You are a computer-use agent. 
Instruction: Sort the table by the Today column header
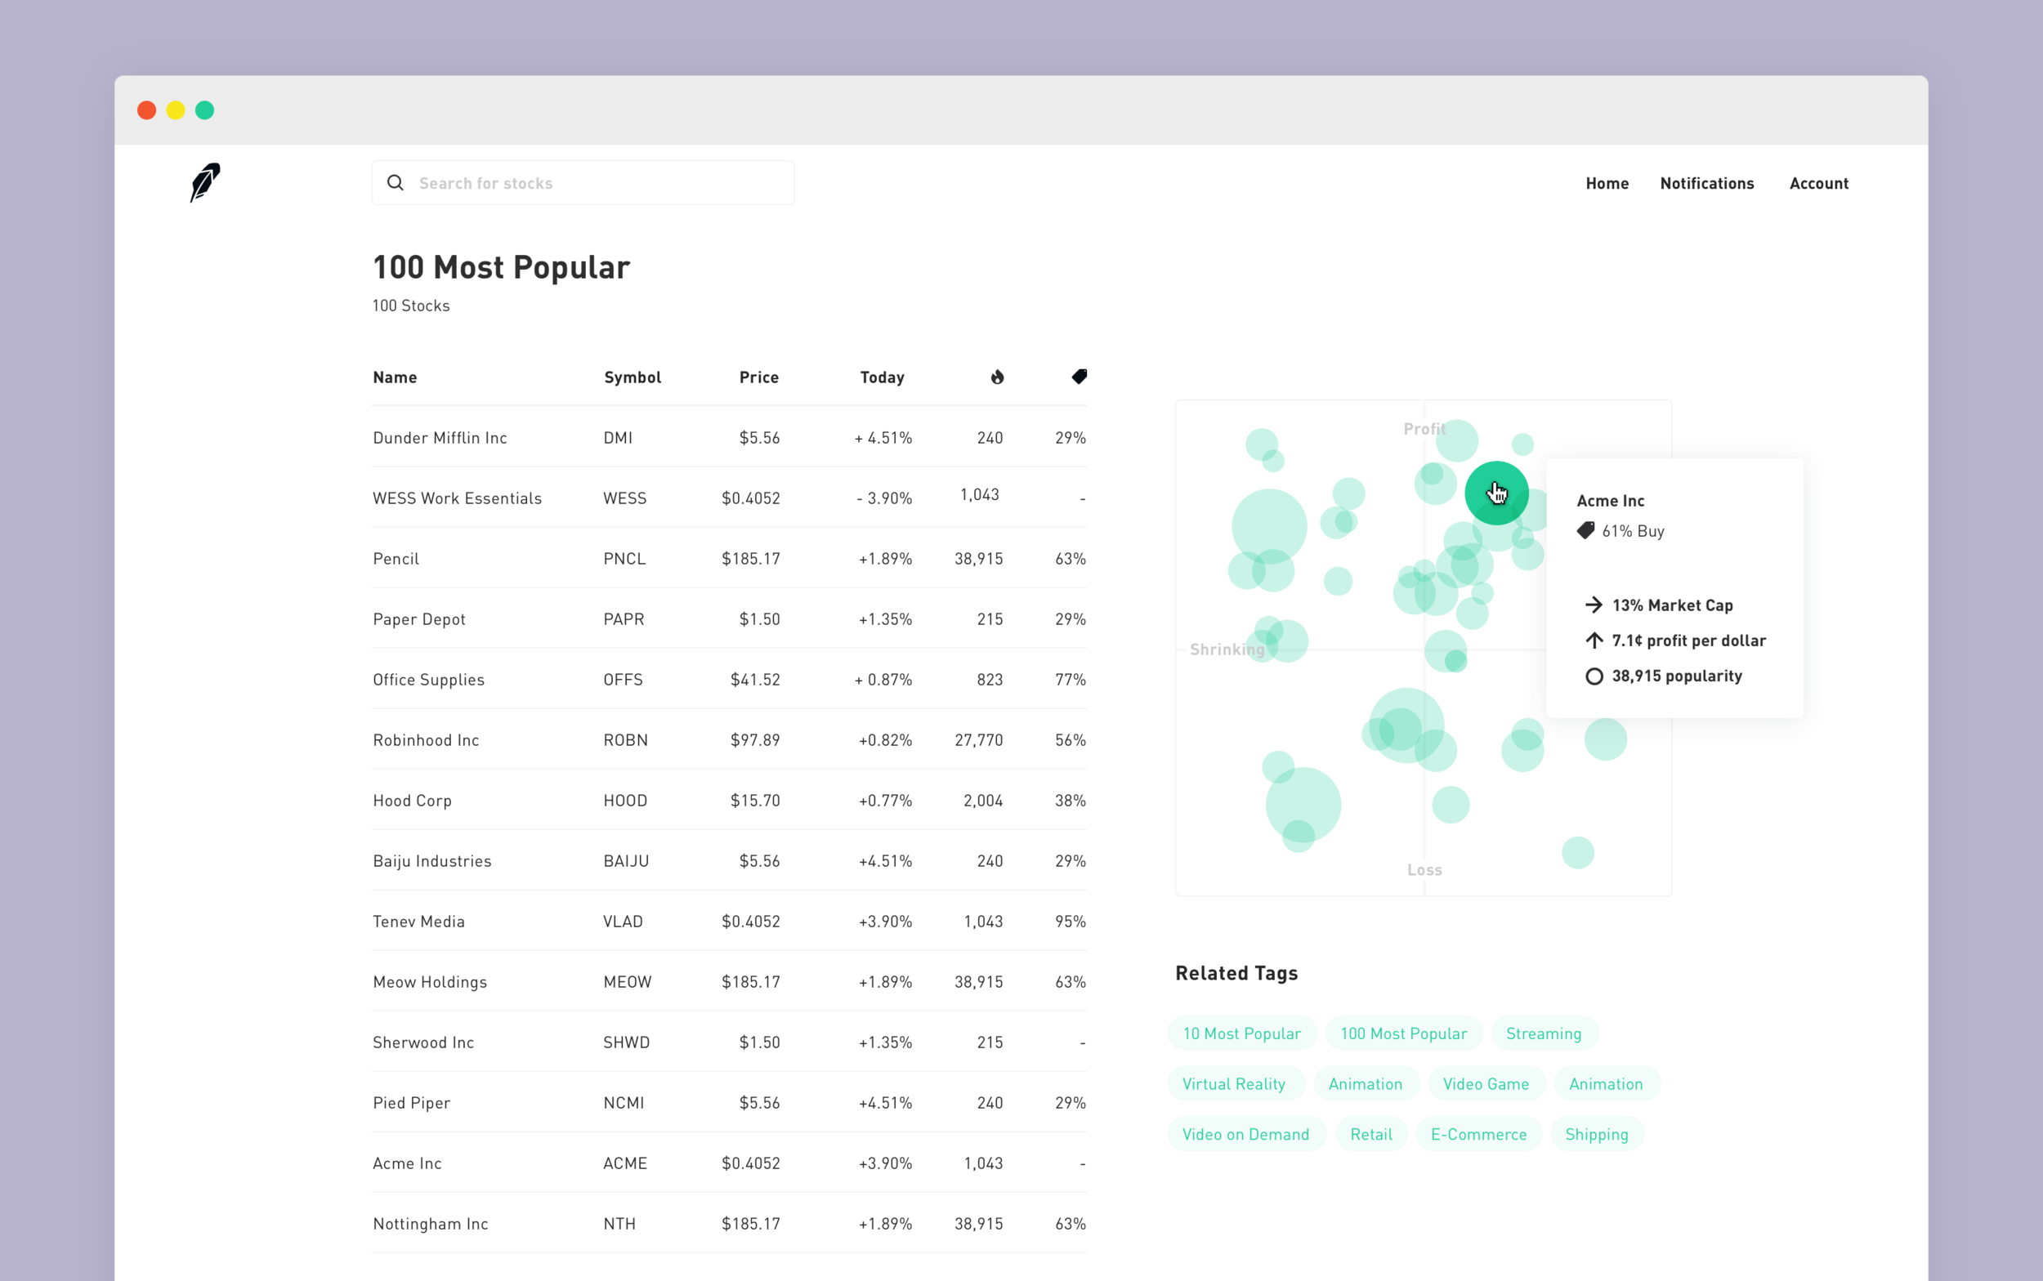[881, 377]
